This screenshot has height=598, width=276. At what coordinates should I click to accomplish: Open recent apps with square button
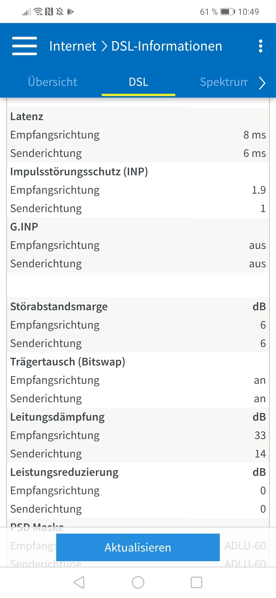tap(197, 582)
